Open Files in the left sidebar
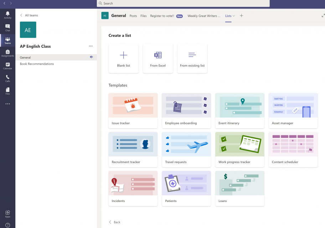 pos(7,91)
